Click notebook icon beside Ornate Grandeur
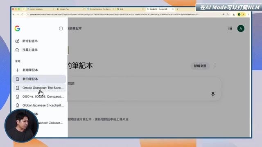This screenshot has height=147, width=262. click(17, 88)
